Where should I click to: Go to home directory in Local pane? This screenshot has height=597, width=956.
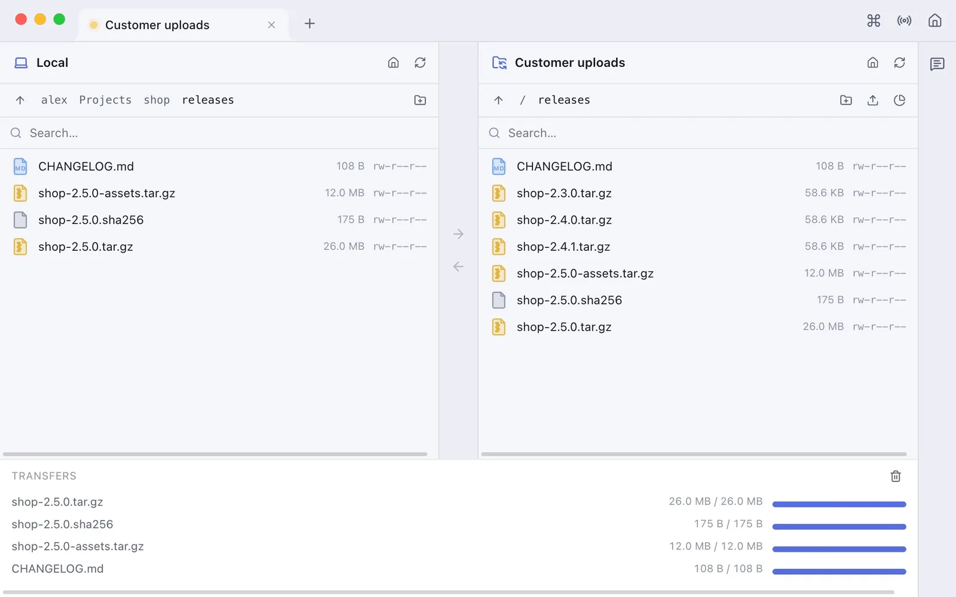393,63
